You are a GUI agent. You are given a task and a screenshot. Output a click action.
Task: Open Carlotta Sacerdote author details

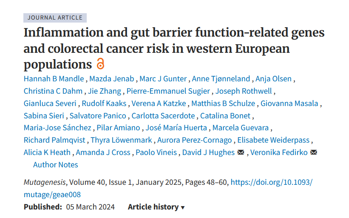[x=163, y=116]
